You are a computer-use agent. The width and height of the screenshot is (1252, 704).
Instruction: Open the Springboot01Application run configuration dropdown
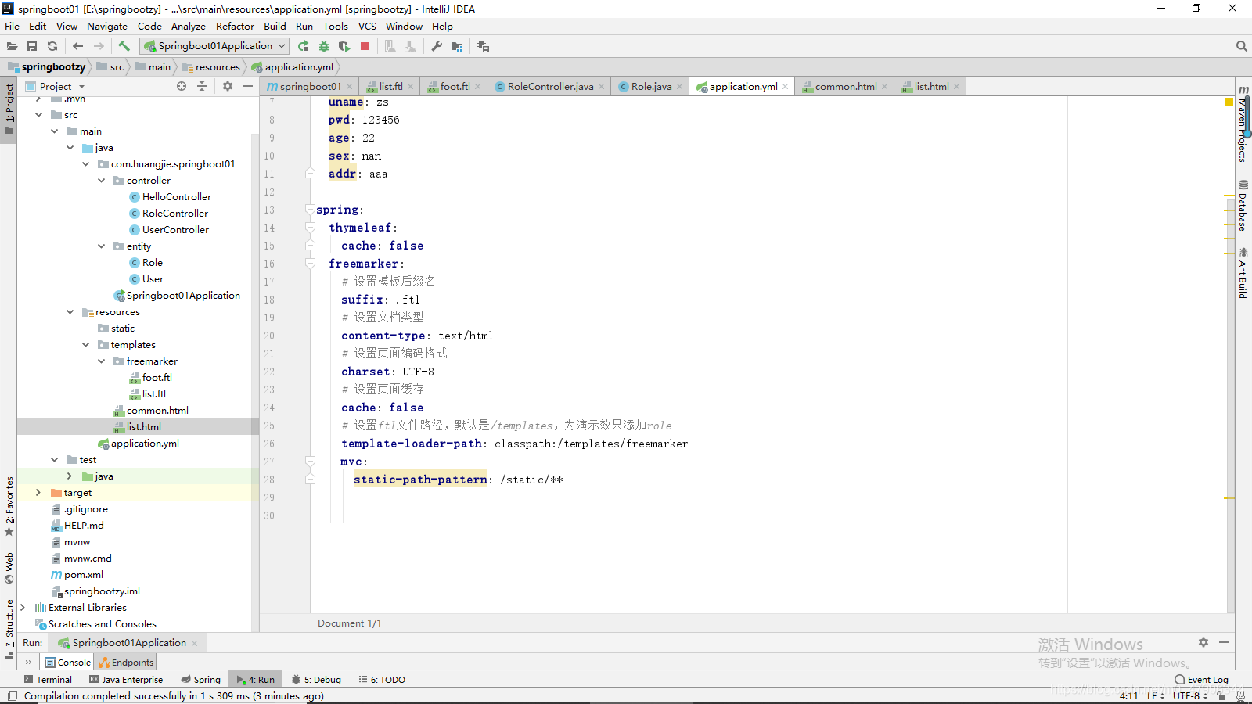214,46
